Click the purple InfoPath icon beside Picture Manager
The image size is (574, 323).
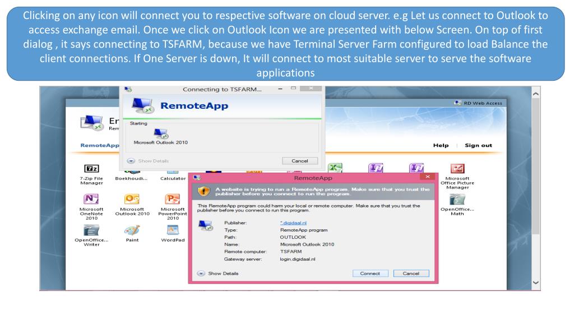(416, 168)
